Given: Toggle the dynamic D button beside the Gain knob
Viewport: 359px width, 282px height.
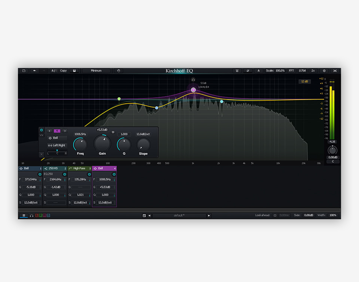Looking at the screenshot, I should click(x=113, y=132).
